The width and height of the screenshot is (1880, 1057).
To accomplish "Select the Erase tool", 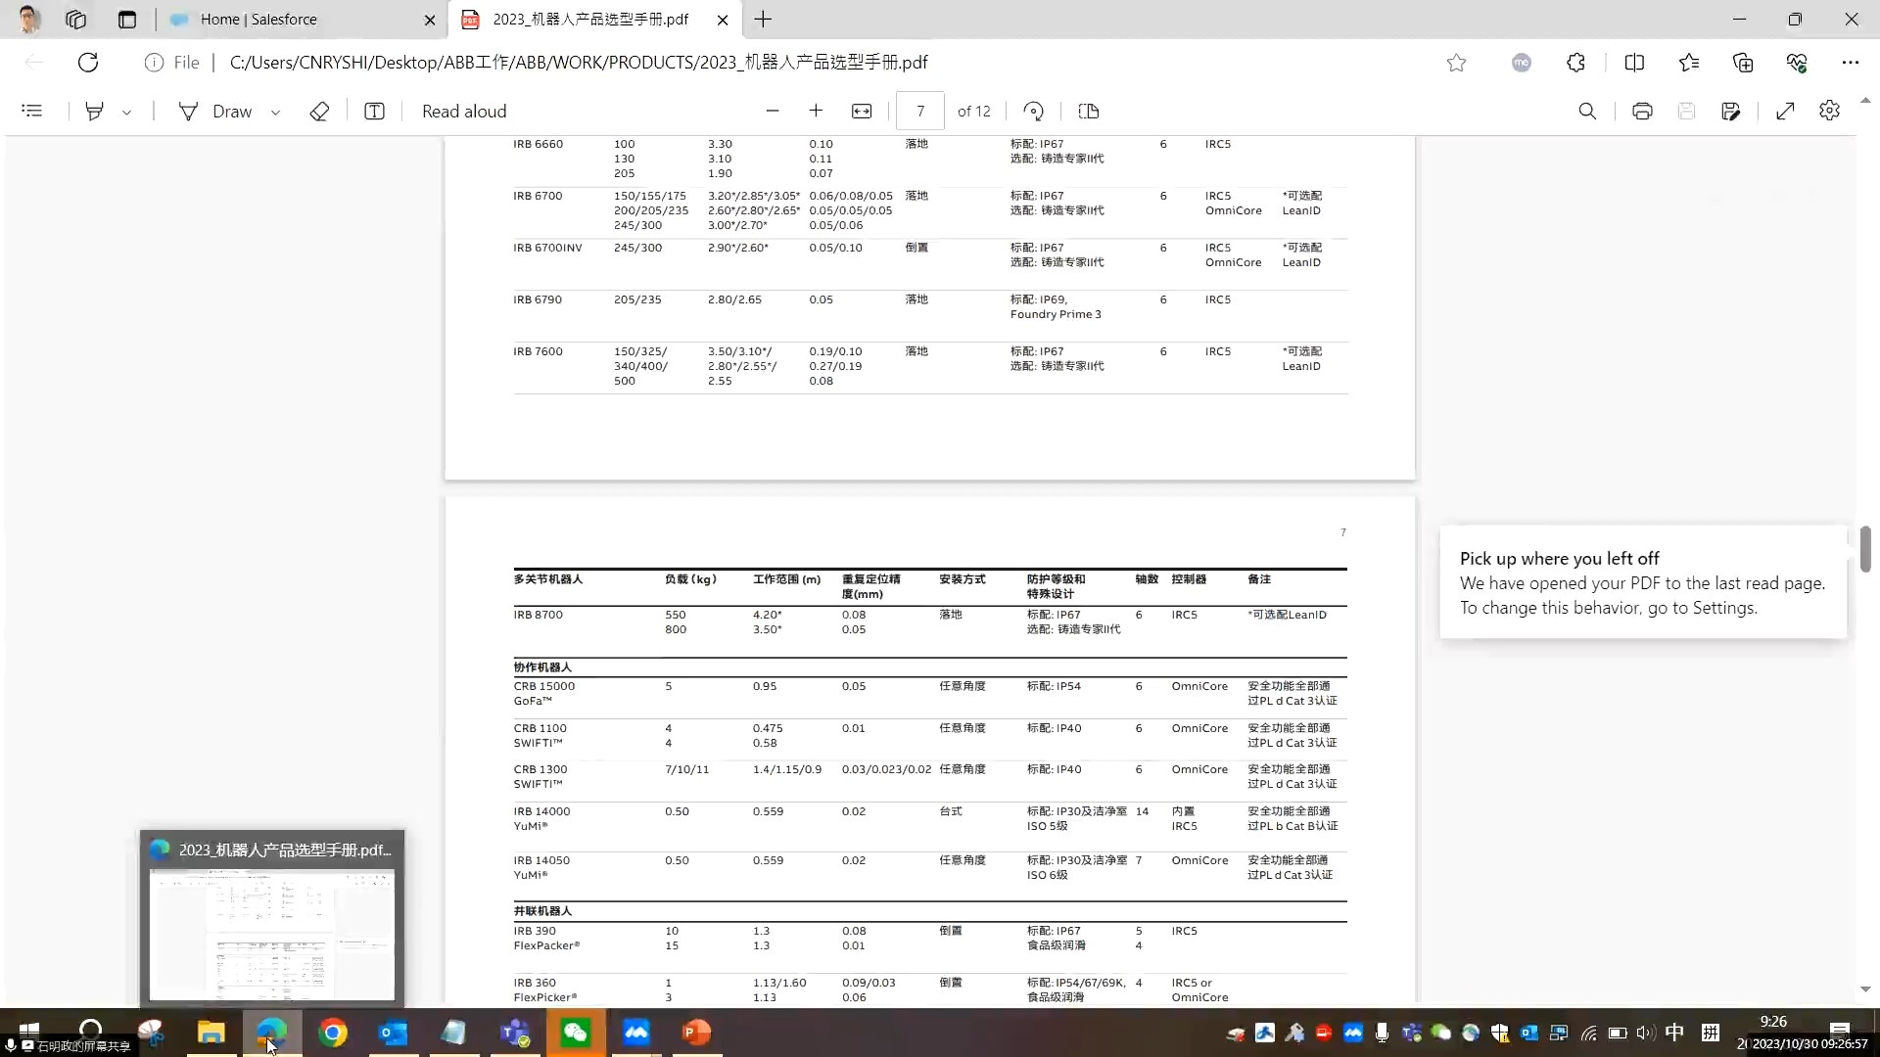I will (x=319, y=112).
